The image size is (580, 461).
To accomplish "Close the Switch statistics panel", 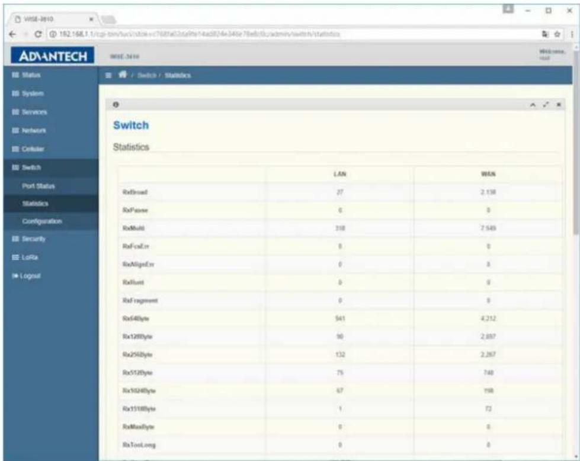I will pos(559,105).
